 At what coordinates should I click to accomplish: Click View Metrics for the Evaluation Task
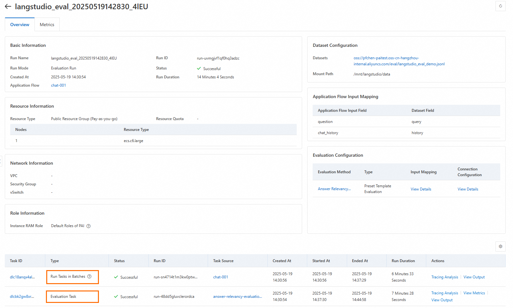474,293
